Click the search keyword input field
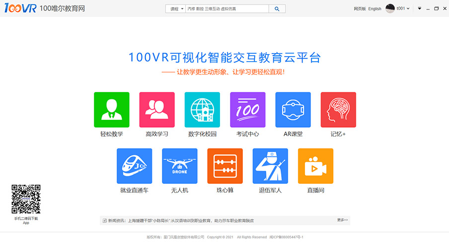449x242 pixels. (x=227, y=9)
